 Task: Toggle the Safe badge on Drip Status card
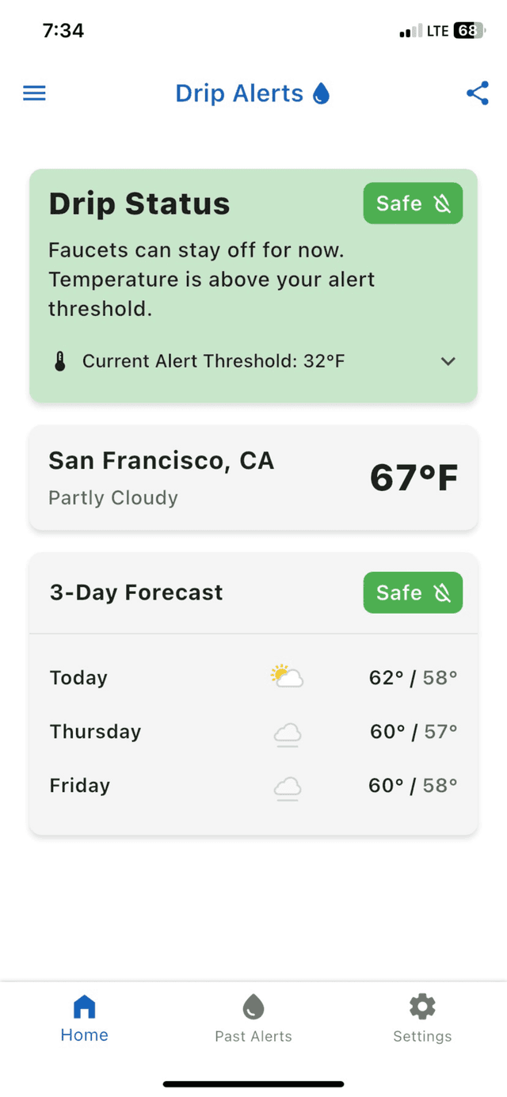point(412,203)
